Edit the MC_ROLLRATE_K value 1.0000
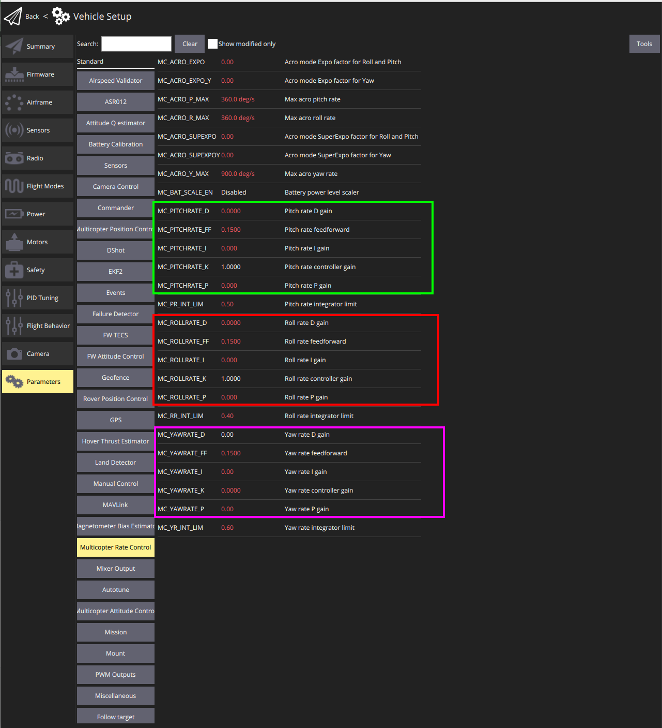Viewport: 662px width, 728px height. click(x=231, y=379)
